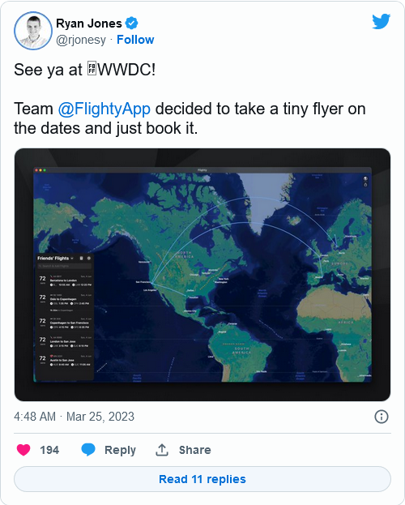405x505 pixels.
Task: Click the Search & Add Flights field
Action: [x=64, y=266]
